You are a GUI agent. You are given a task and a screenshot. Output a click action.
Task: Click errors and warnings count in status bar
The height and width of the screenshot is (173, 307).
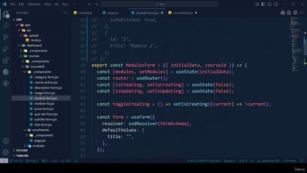tap(32, 161)
